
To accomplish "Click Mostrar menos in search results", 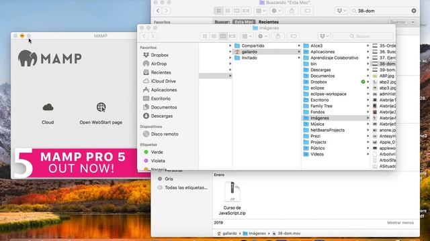I will (400, 223).
